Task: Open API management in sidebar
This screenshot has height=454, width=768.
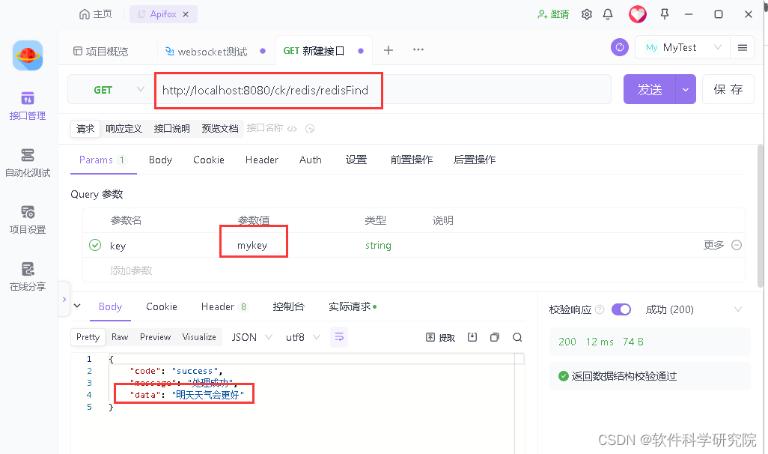Action: pyautogui.click(x=28, y=106)
